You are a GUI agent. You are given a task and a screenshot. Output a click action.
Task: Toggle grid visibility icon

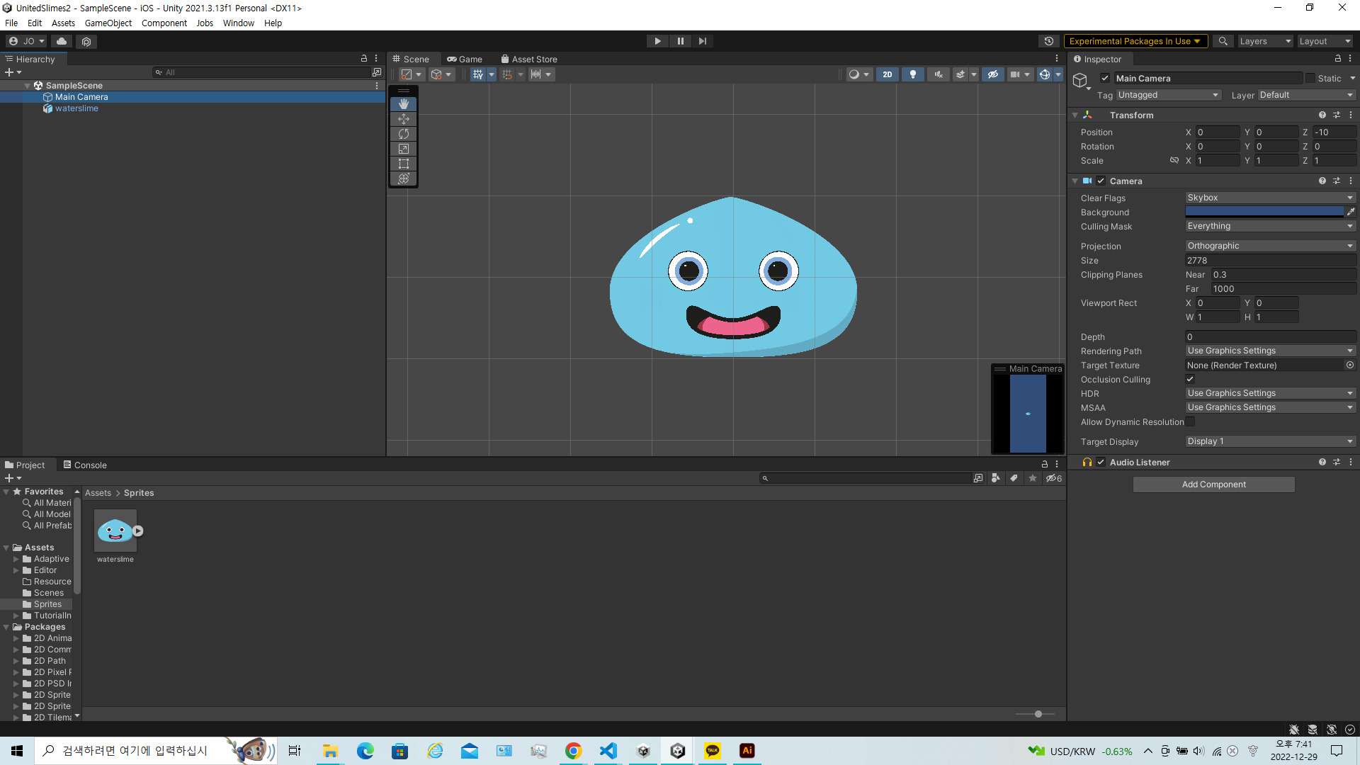click(478, 74)
